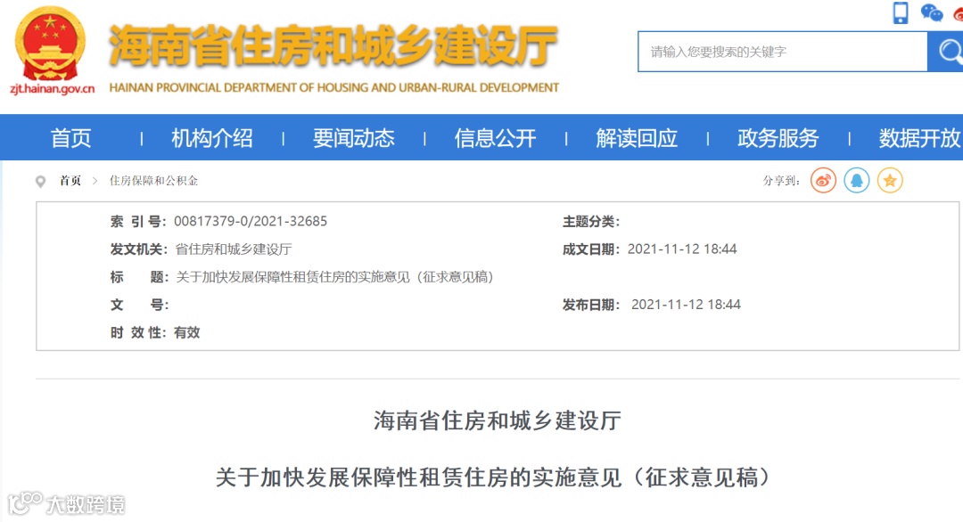963x522 pixels.
Task: Click article heading 海南省住房和城乡建设厅
Action: click(498, 420)
